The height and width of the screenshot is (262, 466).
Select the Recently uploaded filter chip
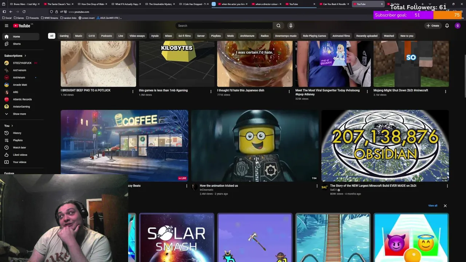click(367, 36)
